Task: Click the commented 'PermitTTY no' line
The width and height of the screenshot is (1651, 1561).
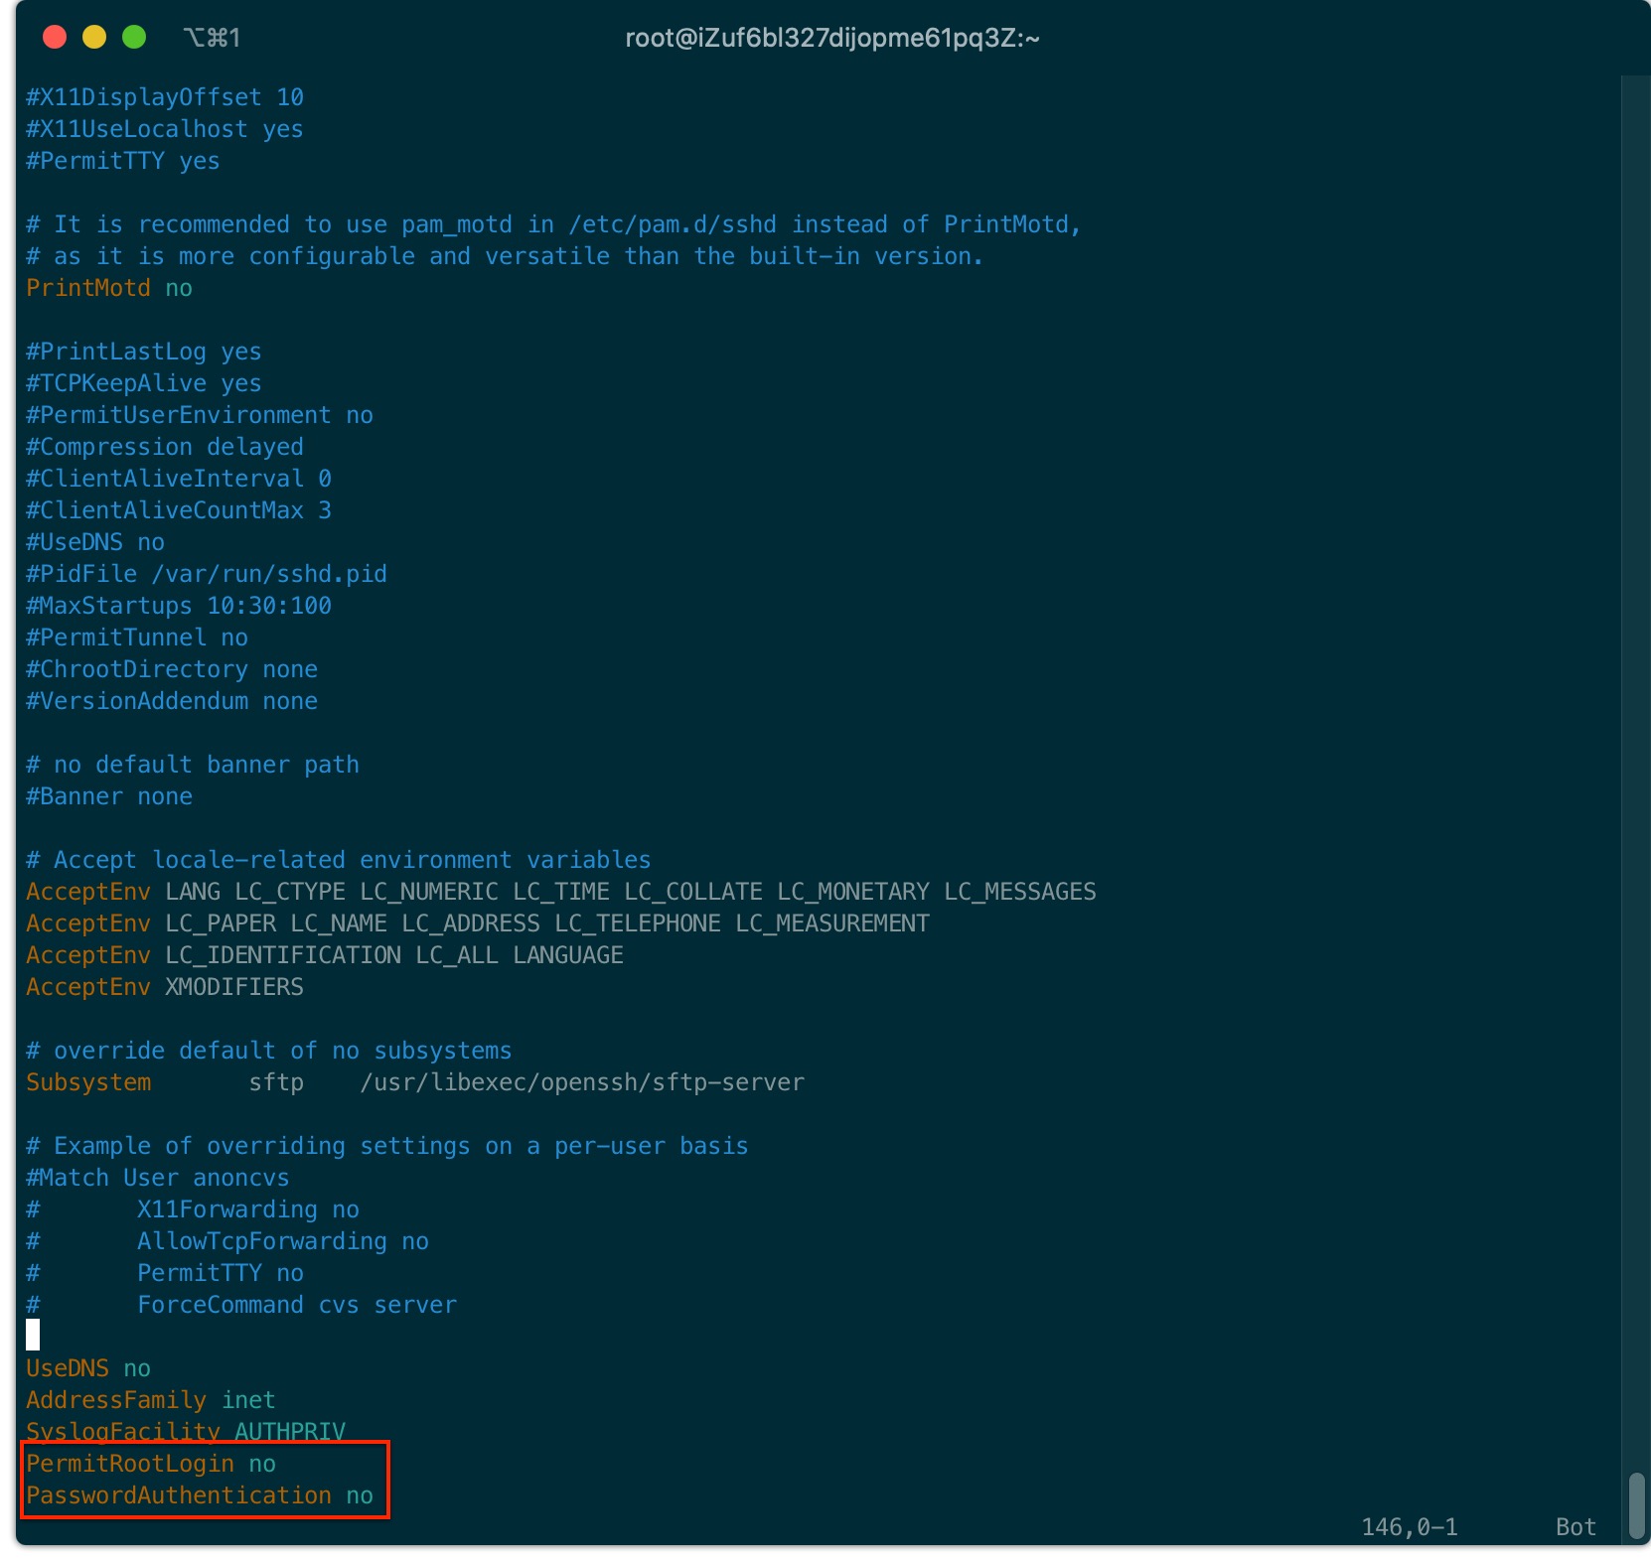Action: coord(165,1273)
